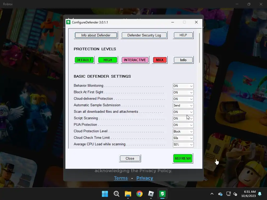
Task: Open the Cloud Protection Level dropdown
Action: click(x=183, y=132)
